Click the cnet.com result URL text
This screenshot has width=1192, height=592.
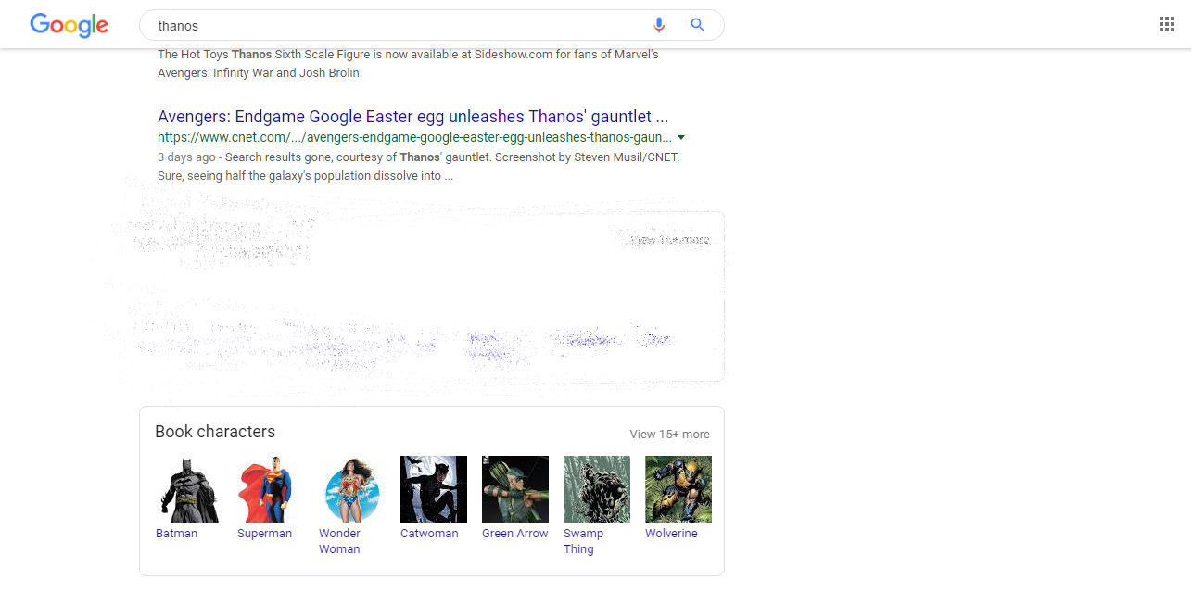(414, 137)
